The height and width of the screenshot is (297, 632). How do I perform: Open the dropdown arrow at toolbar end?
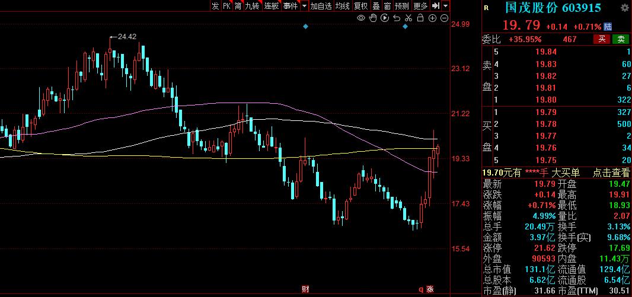coord(445,6)
